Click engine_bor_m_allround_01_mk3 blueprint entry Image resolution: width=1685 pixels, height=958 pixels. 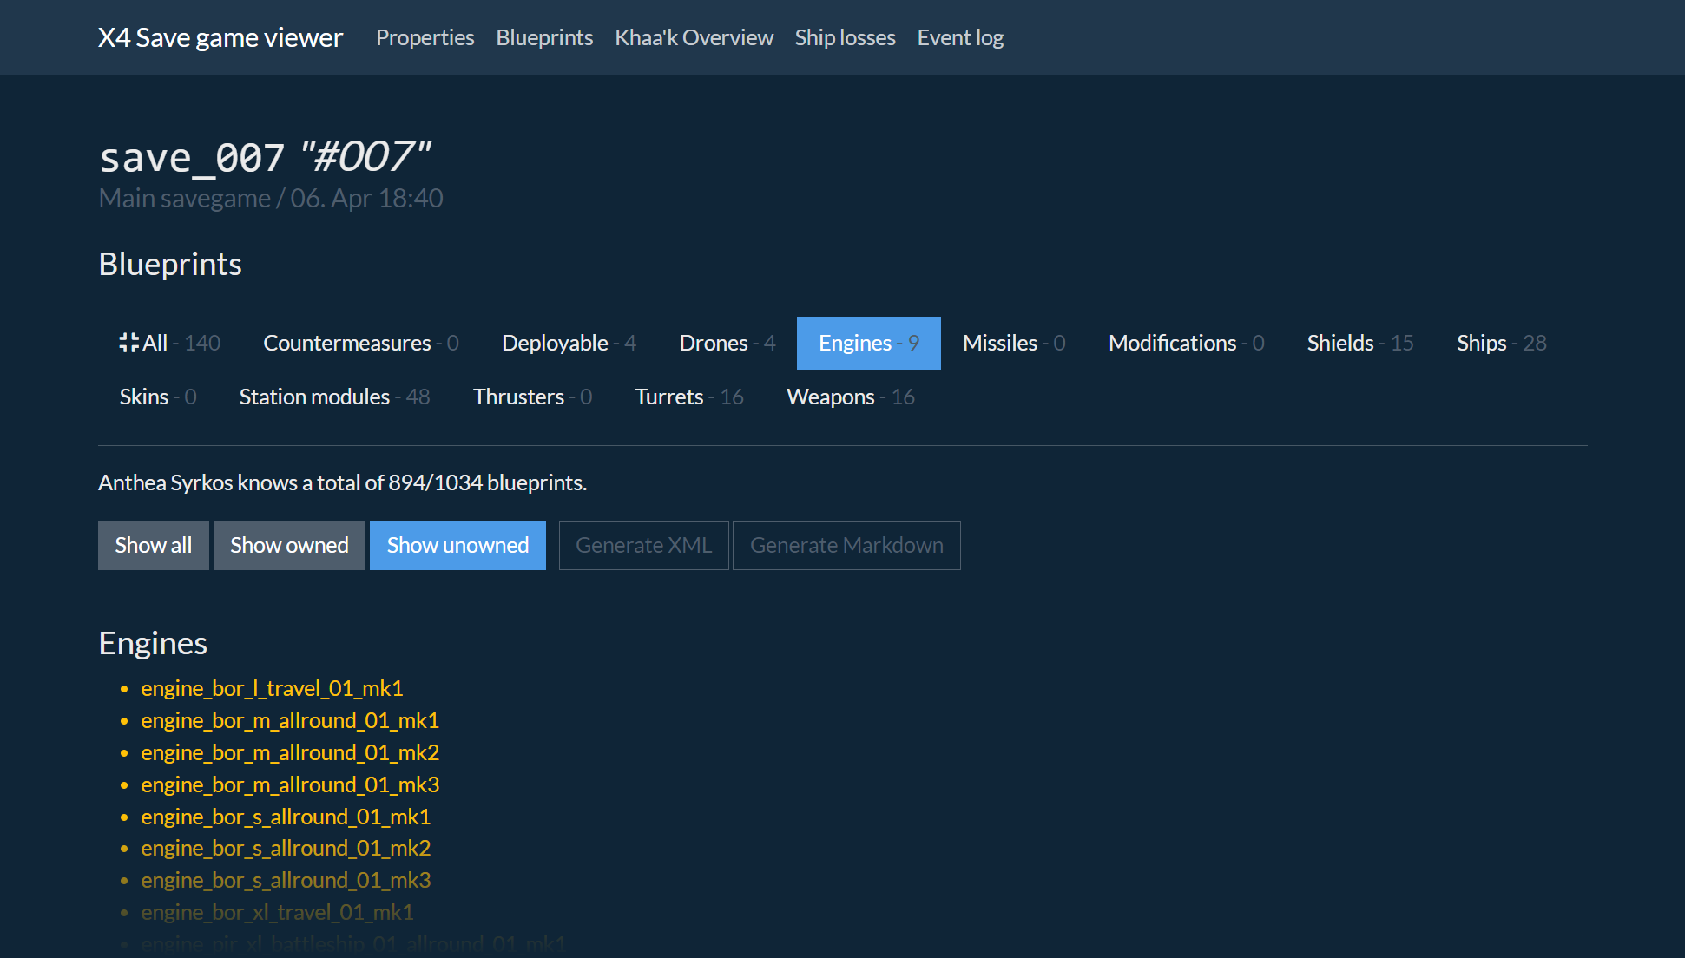coord(290,784)
